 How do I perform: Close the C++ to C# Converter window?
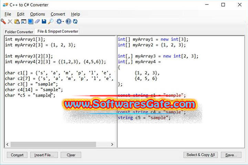click(x=239, y=5)
